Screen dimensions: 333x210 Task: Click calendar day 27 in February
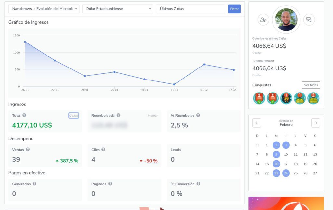pyautogui.click(x=315, y=173)
